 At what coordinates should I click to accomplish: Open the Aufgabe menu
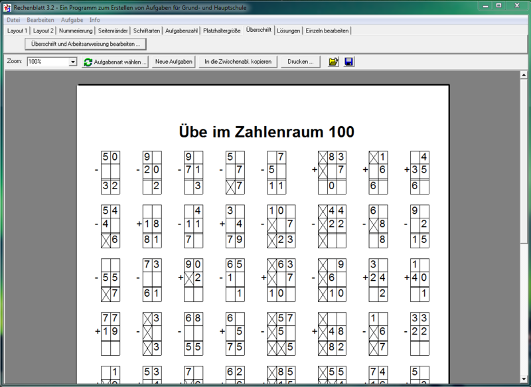[x=72, y=20]
